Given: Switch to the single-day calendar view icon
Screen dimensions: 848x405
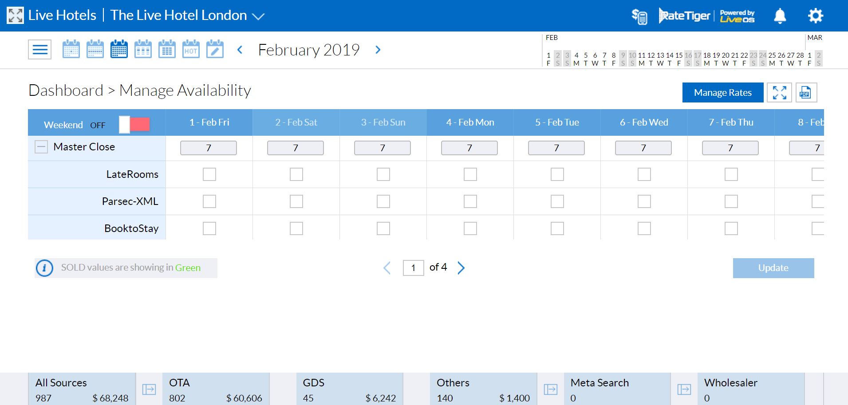Looking at the screenshot, I should click(71, 49).
